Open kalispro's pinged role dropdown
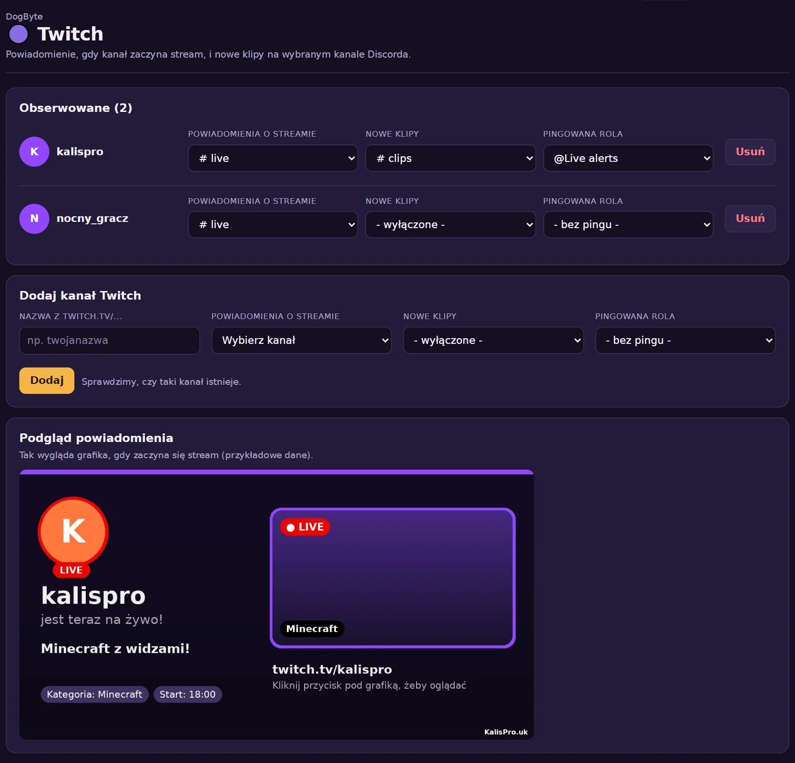Image resolution: width=795 pixels, height=763 pixels. click(628, 158)
